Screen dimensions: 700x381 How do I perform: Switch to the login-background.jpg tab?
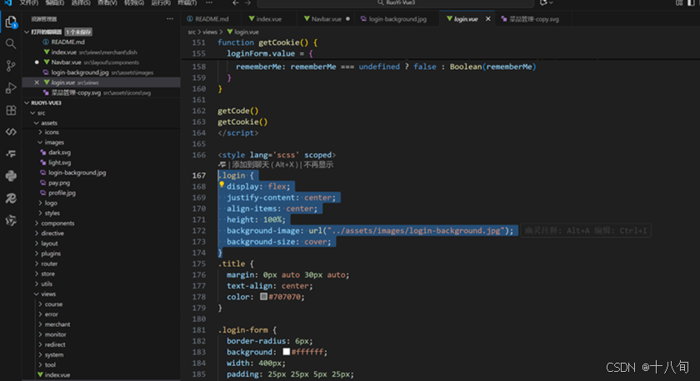[397, 18]
